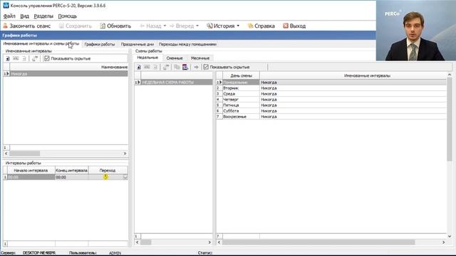Click the Конец интервала 00:00 cell
The image size is (456, 256).
pyautogui.click(x=71, y=177)
